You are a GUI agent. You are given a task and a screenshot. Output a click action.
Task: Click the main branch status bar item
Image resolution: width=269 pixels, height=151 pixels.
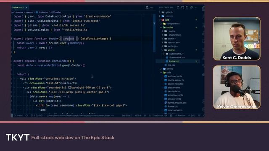pyautogui.click(x=18, y=116)
